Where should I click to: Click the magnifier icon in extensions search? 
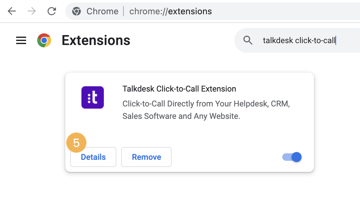click(248, 40)
